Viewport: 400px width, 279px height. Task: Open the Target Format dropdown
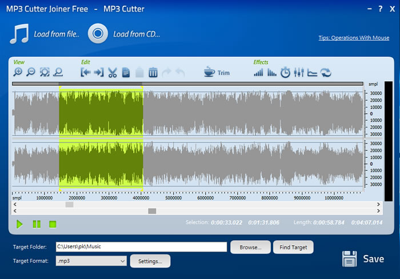point(91,261)
